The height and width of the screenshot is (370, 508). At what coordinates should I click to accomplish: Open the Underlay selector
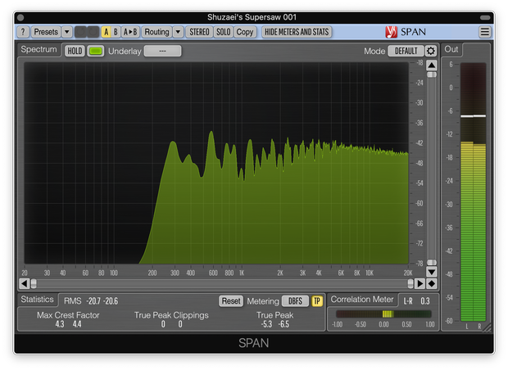pos(162,51)
